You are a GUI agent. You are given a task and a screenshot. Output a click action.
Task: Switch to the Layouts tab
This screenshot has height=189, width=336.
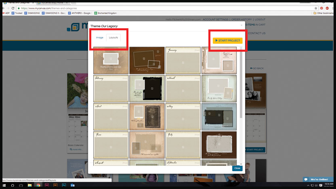(113, 38)
